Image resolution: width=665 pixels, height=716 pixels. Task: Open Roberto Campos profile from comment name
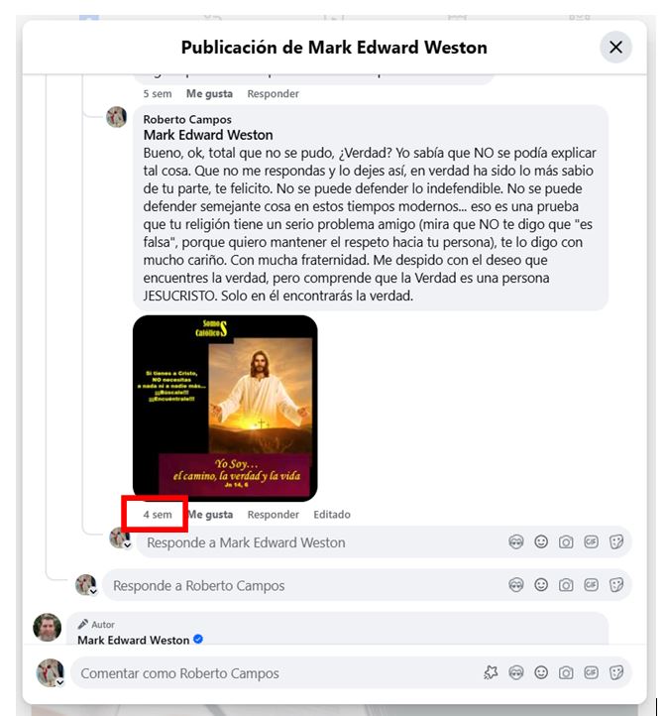(187, 119)
